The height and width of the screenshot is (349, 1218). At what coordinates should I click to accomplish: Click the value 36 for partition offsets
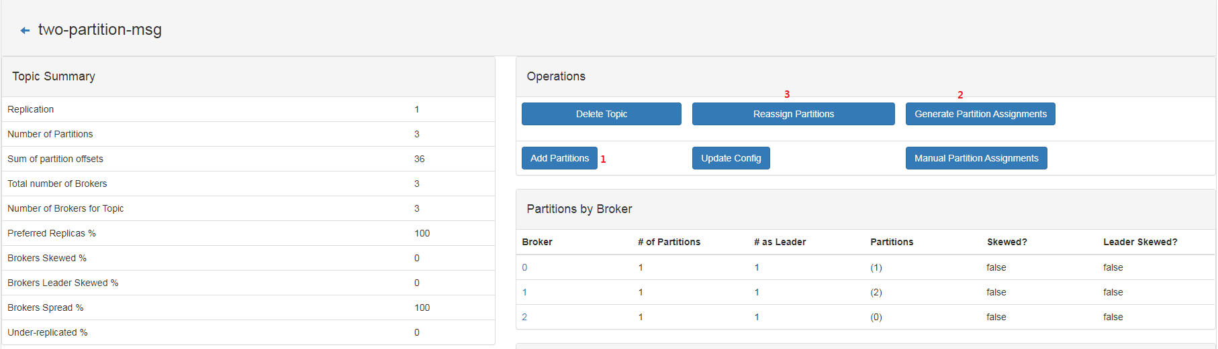pos(420,159)
